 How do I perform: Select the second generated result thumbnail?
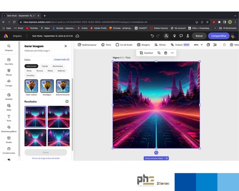pos(59,117)
